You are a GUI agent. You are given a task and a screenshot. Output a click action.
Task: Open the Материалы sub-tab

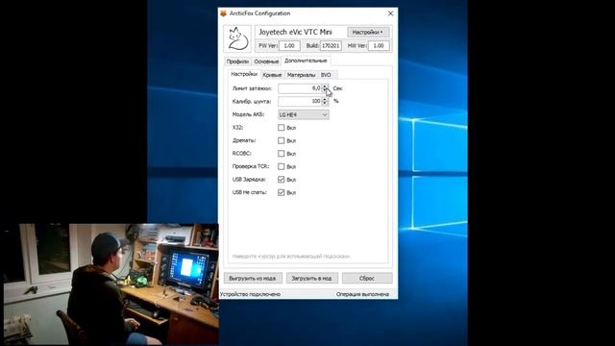pyautogui.click(x=301, y=75)
